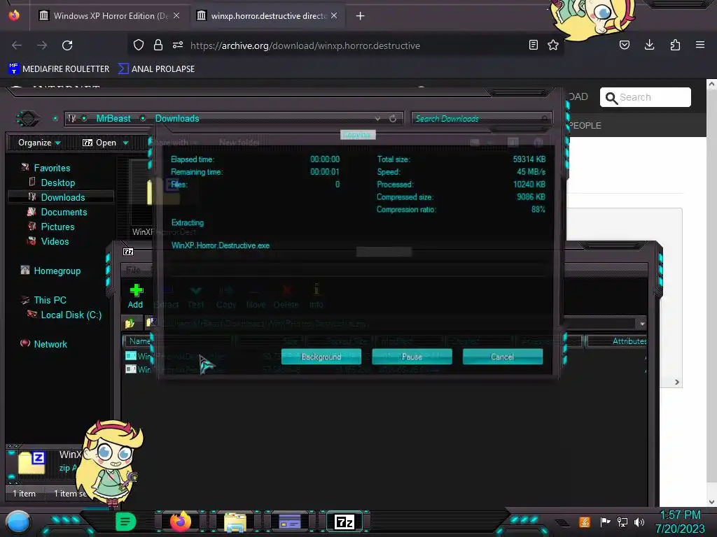Click the extraction progress bar
The image size is (717, 537).
356,270
